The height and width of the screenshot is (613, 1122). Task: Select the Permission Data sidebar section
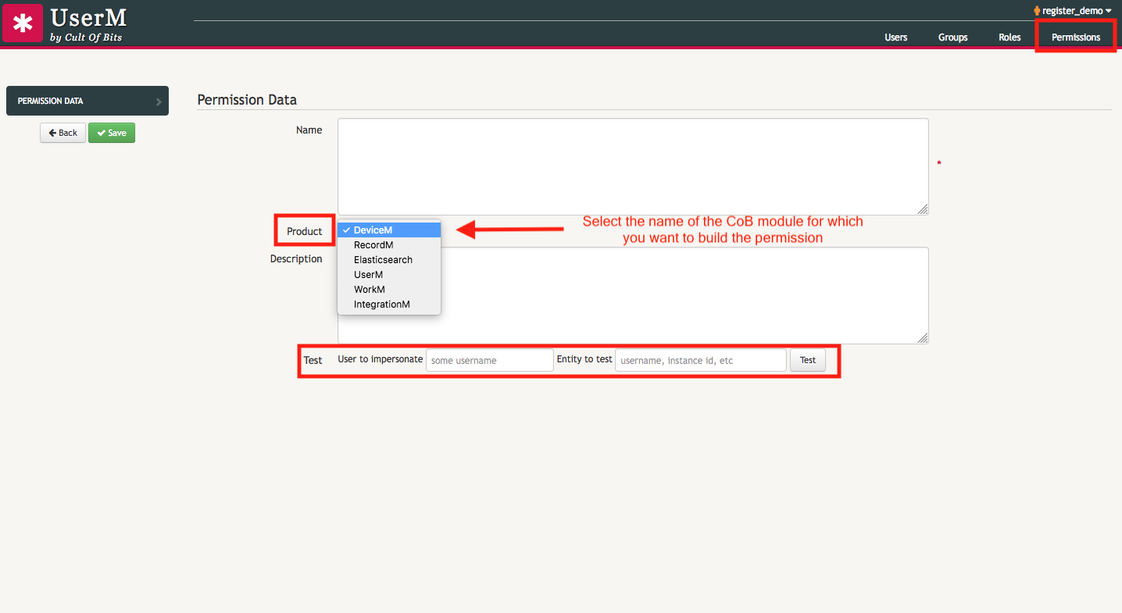click(x=88, y=101)
